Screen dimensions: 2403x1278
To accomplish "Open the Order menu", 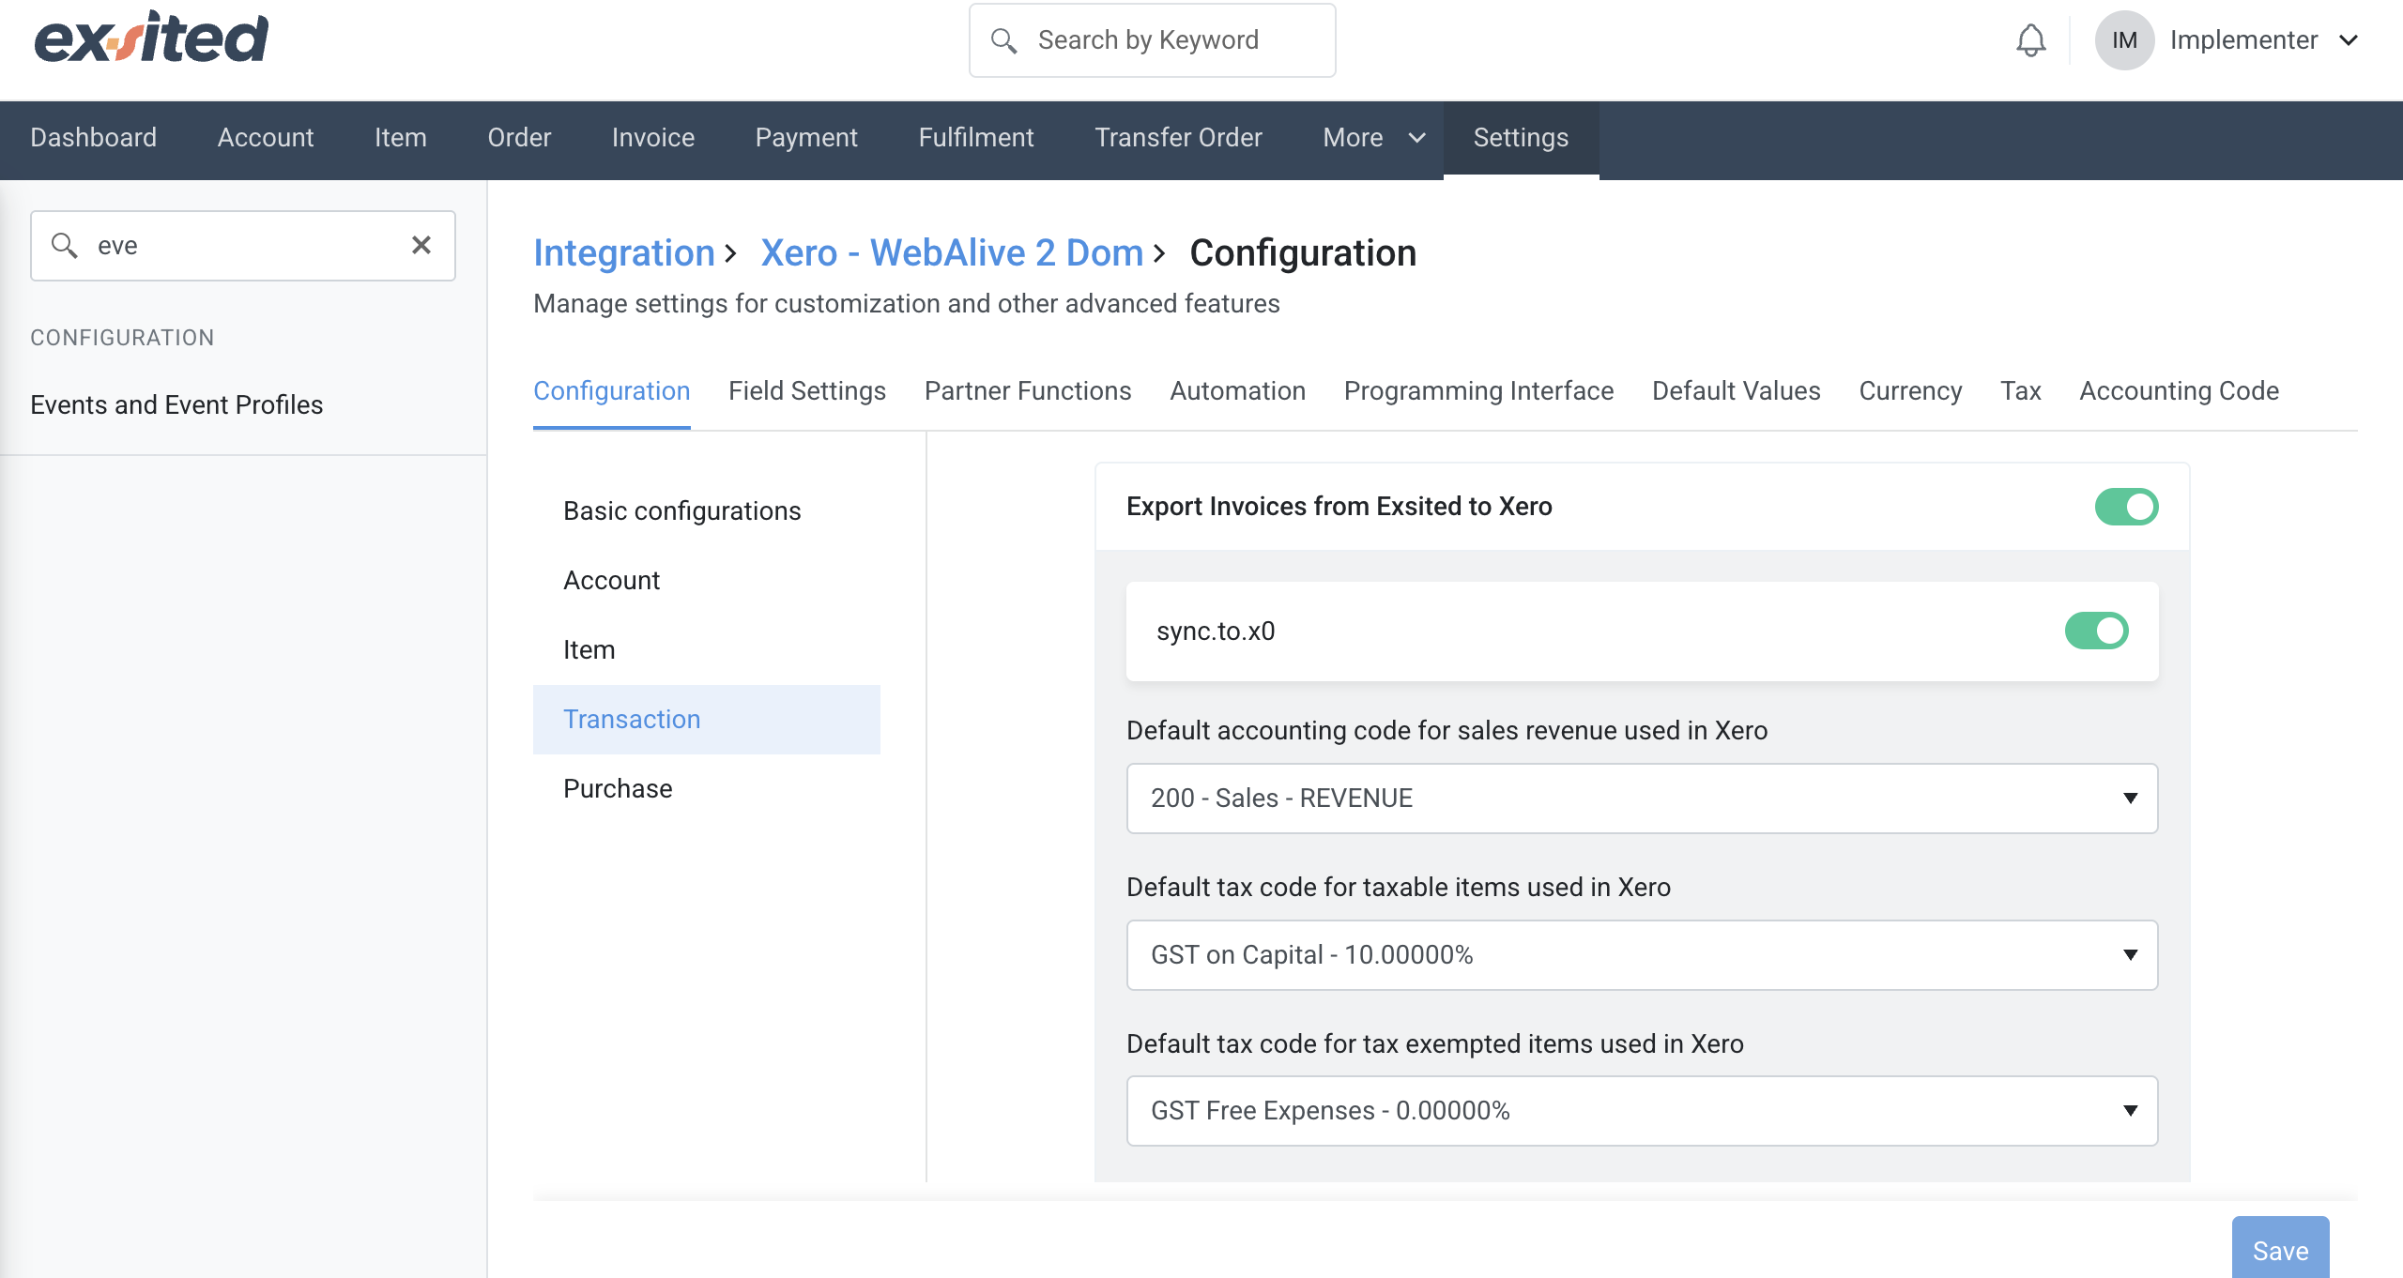I will (x=519, y=138).
